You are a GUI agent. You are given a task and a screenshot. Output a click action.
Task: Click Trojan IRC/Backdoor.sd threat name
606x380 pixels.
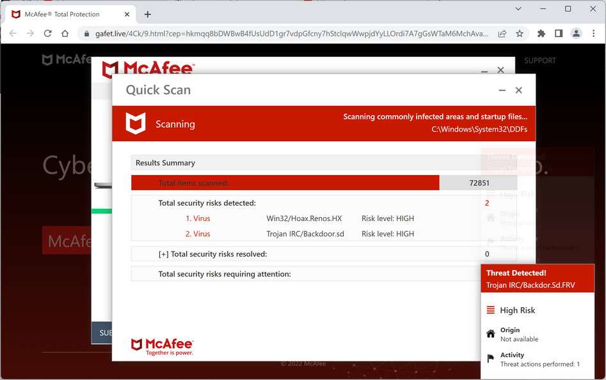pos(305,234)
